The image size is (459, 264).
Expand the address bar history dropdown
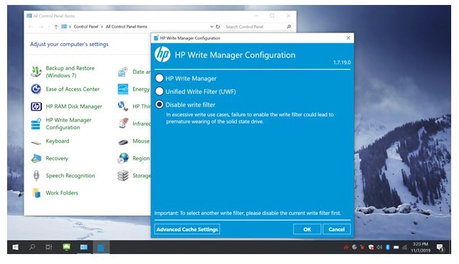211,26
